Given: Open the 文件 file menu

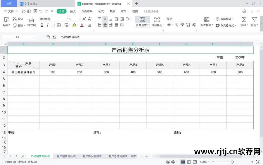Looking at the screenshot, I should click(11, 11).
